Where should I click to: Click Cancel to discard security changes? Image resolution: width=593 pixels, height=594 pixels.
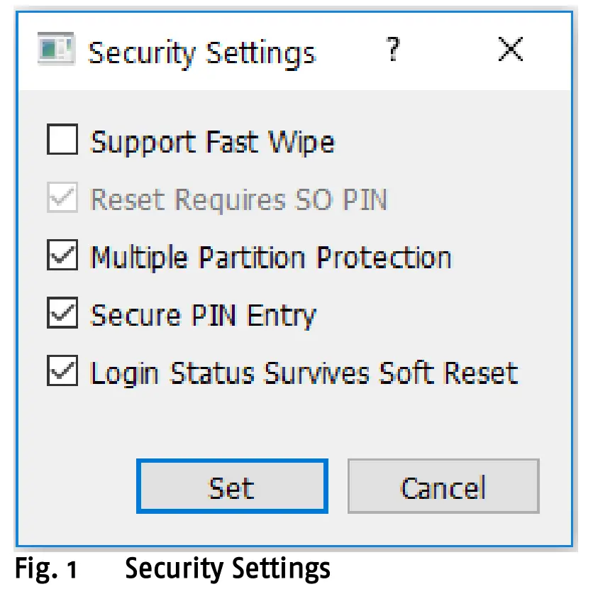pos(443,486)
